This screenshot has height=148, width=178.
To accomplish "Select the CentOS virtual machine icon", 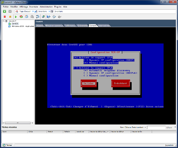I will click(10, 24).
